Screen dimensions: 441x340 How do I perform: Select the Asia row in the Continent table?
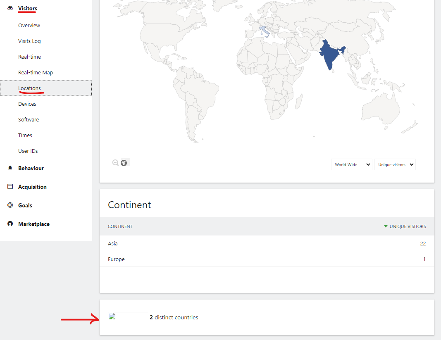click(267, 243)
